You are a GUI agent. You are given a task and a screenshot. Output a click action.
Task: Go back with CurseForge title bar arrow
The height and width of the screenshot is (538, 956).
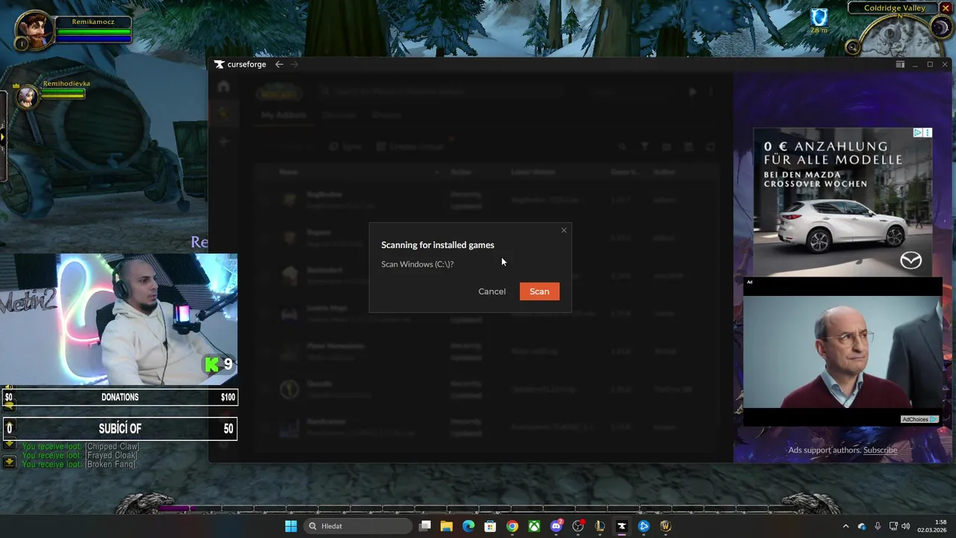279,64
